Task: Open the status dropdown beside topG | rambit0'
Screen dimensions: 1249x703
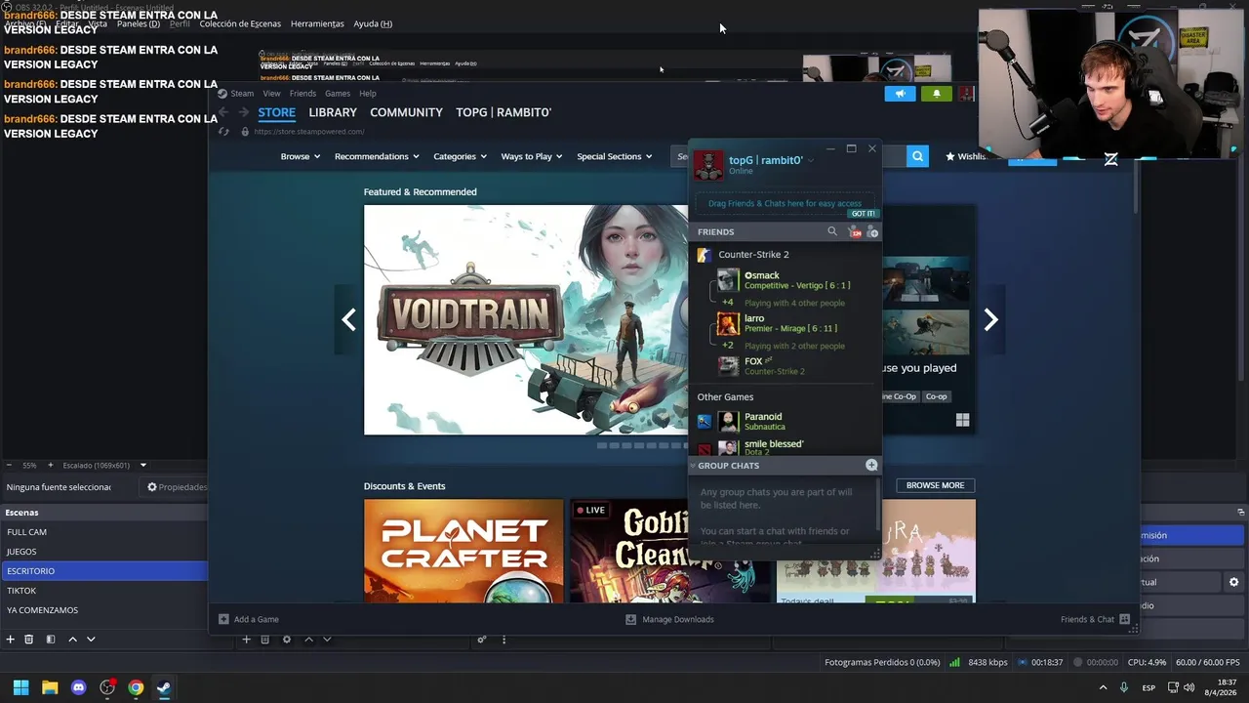Action: click(x=810, y=161)
